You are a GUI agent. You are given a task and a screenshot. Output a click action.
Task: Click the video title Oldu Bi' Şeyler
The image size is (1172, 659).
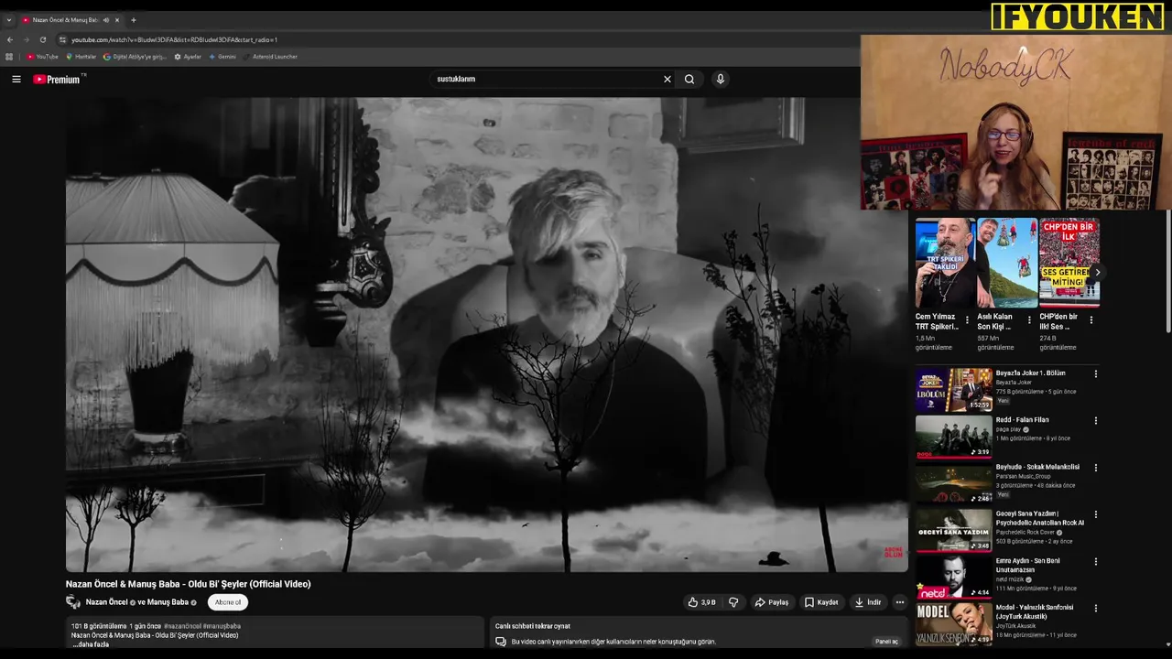tap(188, 584)
